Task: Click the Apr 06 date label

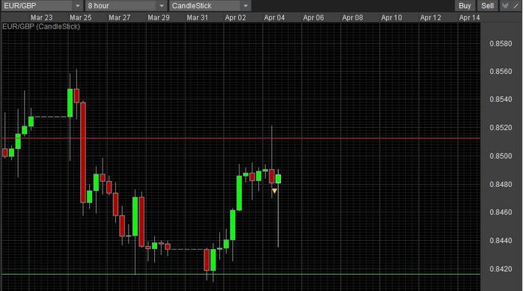Action: click(314, 18)
